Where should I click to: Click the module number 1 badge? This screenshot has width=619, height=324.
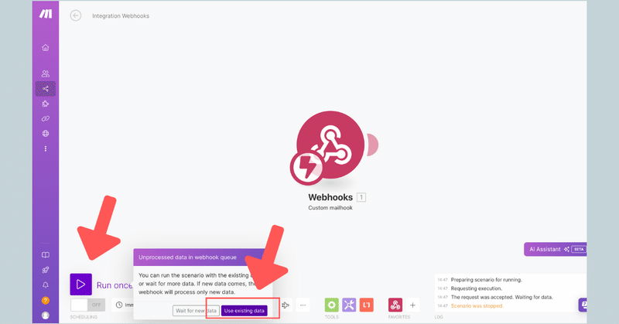[361, 197]
